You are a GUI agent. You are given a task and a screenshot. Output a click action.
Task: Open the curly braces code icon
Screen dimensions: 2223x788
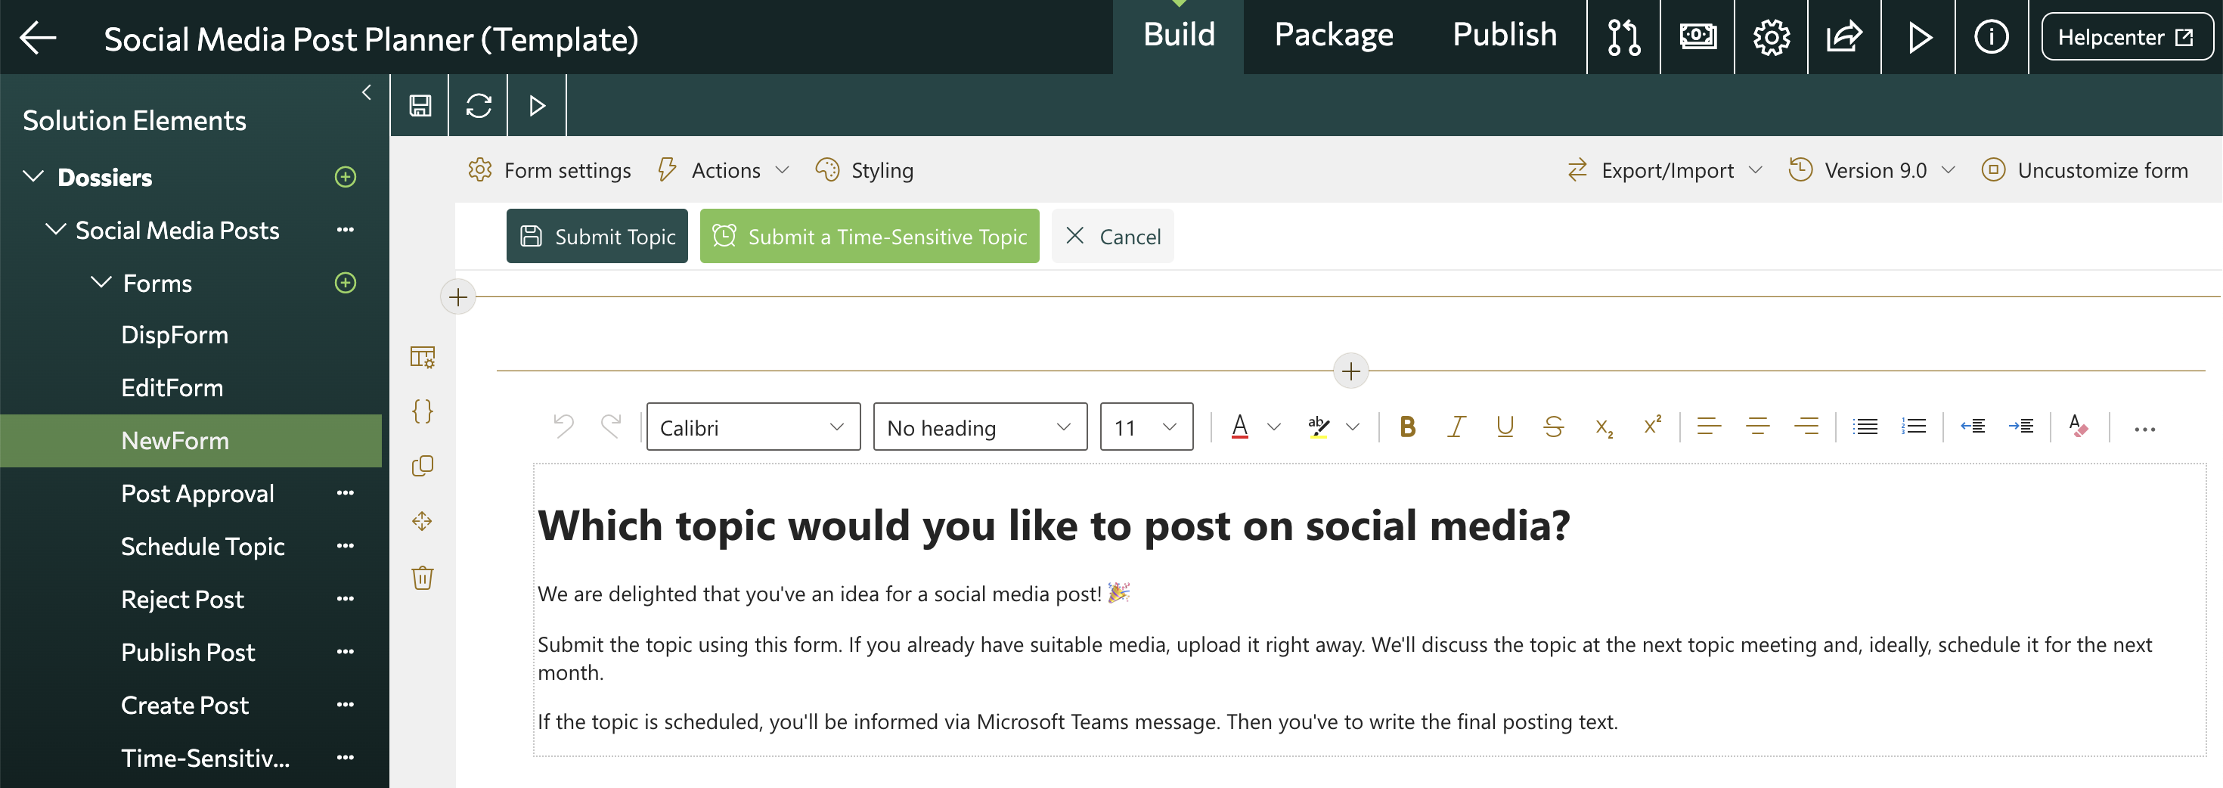coord(422,411)
